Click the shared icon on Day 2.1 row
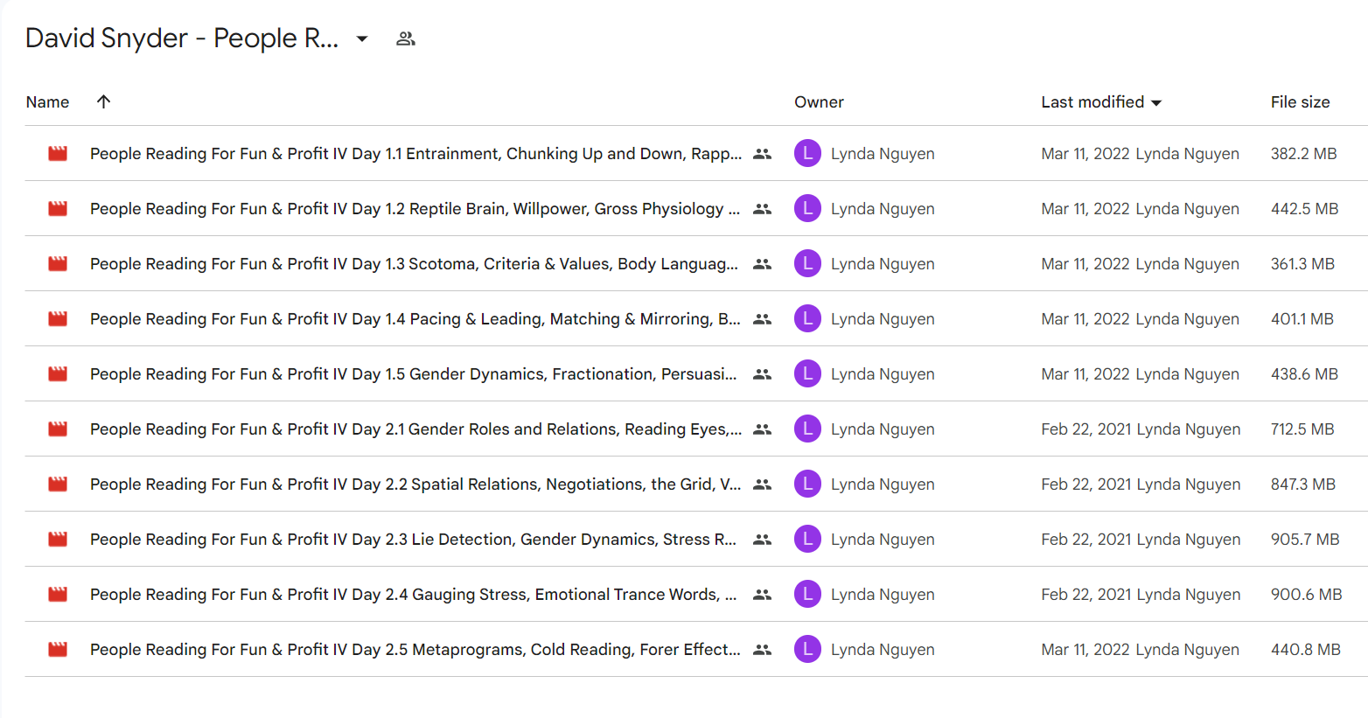Viewport: 1368px width, 718px height. [763, 429]
